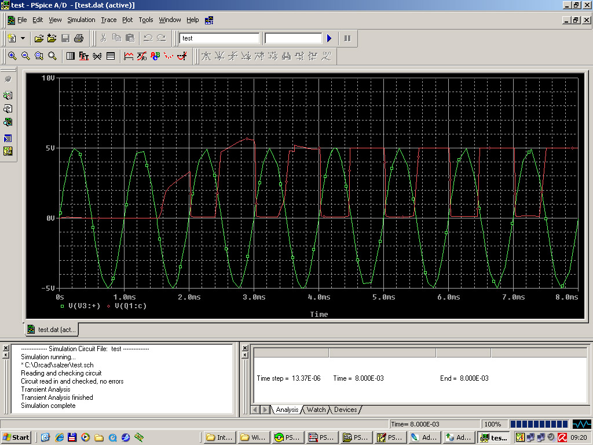Open the Edit menu
This screenshot has width=593, height=445.
pyautogui.click(x=38, y=20)
